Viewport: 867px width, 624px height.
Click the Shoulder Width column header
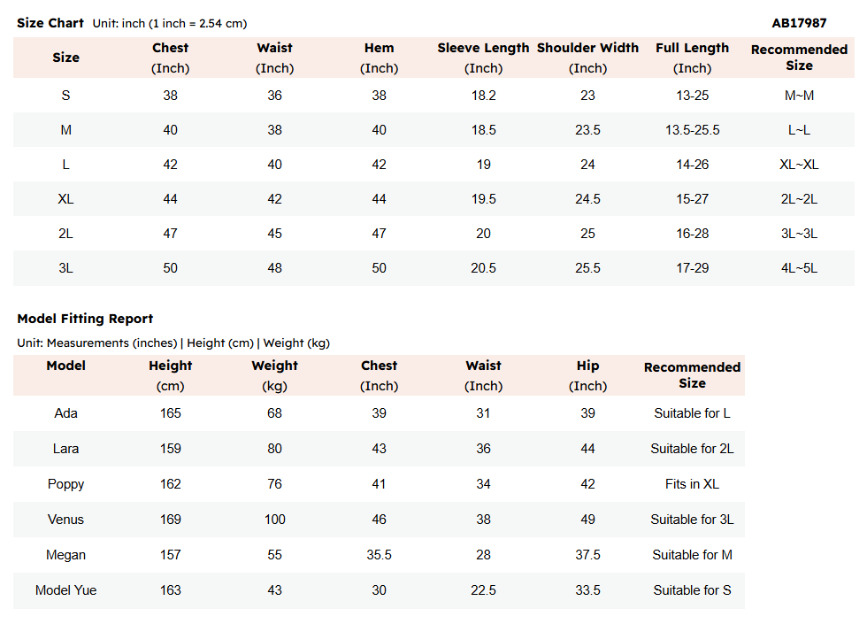587,49
